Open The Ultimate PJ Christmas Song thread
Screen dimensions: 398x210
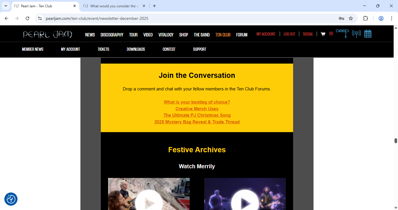[197, 115]
